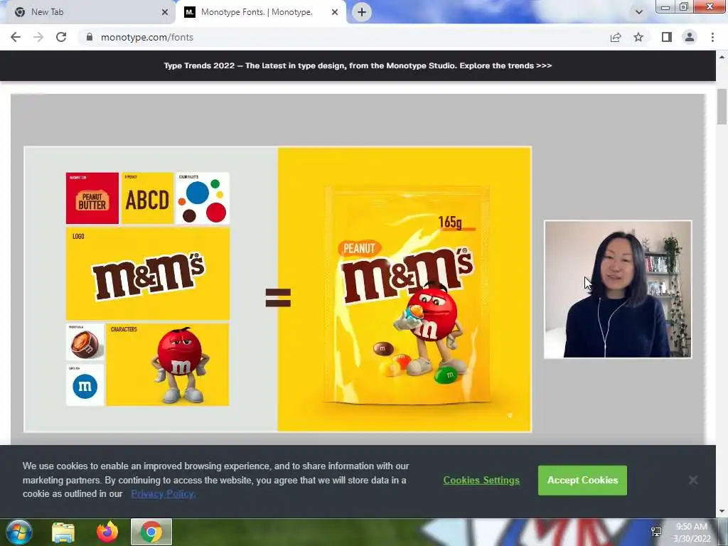Open the Chrome profile avatar

pos(690,37)
